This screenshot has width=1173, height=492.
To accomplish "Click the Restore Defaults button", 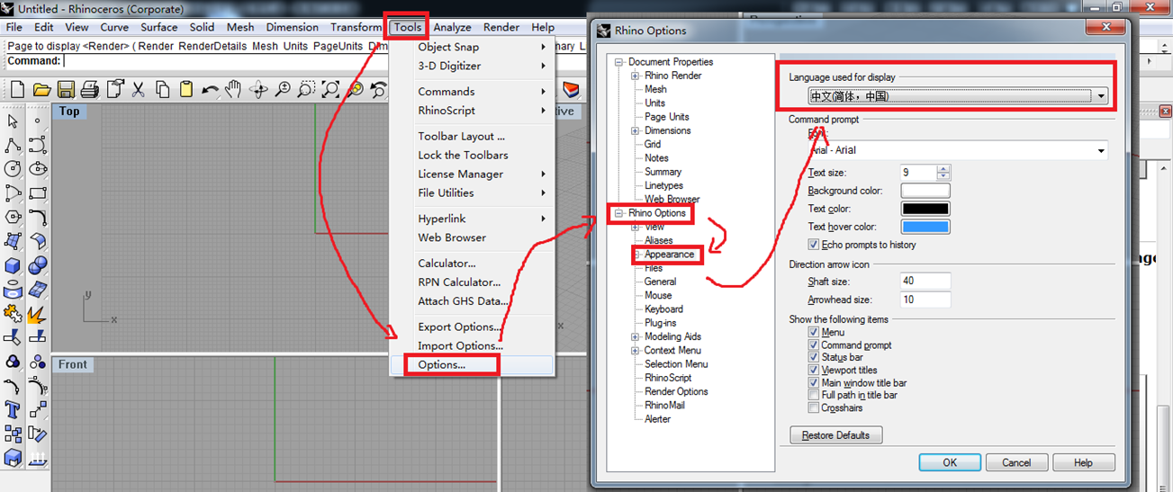I will (836, 435).
